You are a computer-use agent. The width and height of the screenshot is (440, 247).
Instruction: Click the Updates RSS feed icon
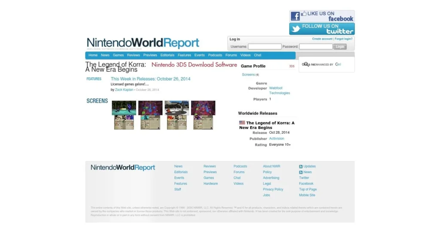[x=300, y=167]
